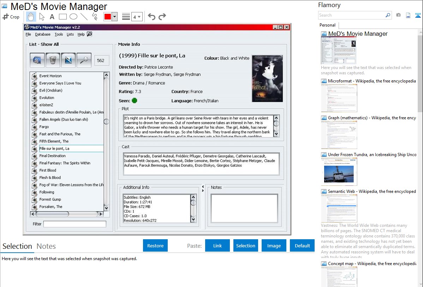Image resolution: width=423 pixels, height=287 pixels.
Task: Select the arrow pointer tool
Action: pos(42,17)
